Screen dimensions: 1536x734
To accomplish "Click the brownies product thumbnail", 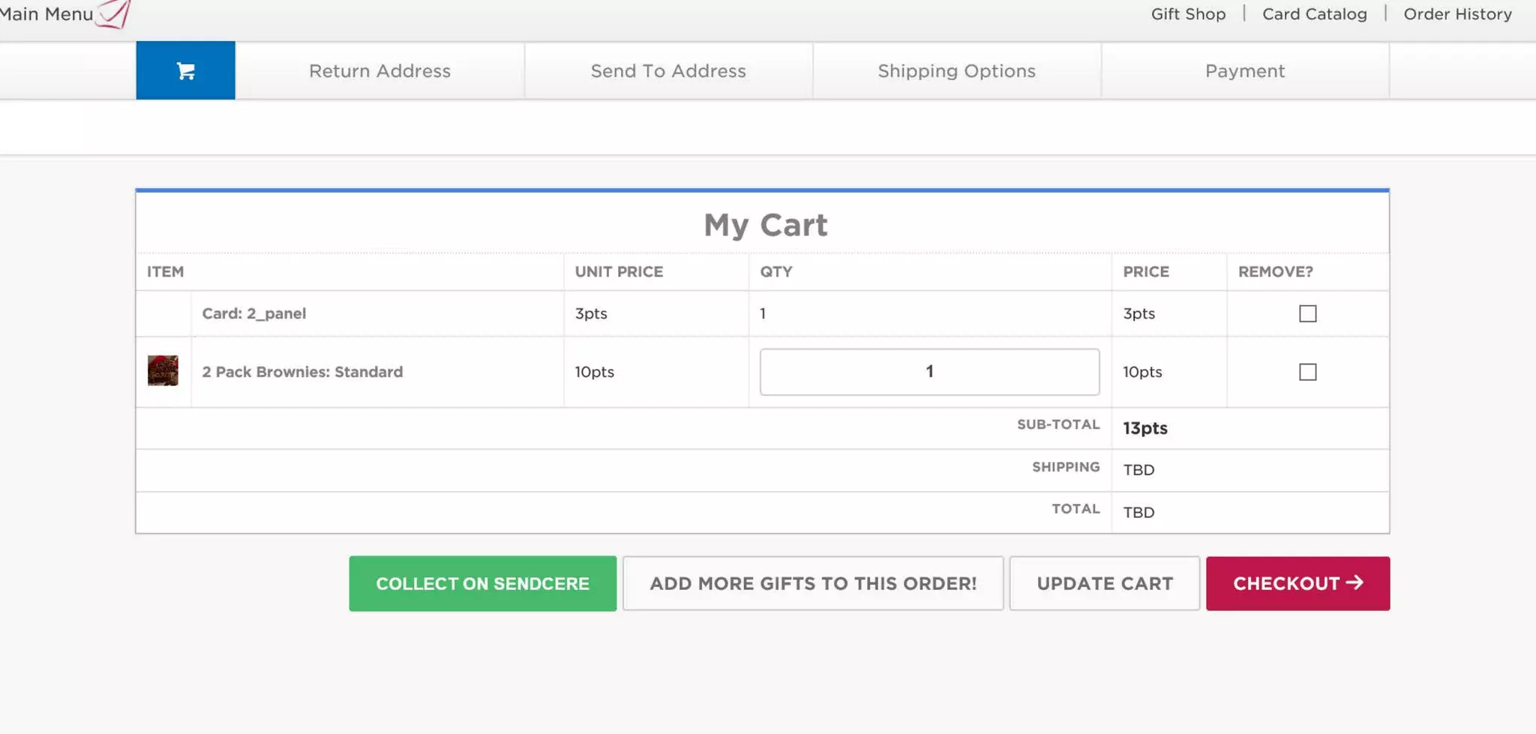I will [x=163, y=371].
